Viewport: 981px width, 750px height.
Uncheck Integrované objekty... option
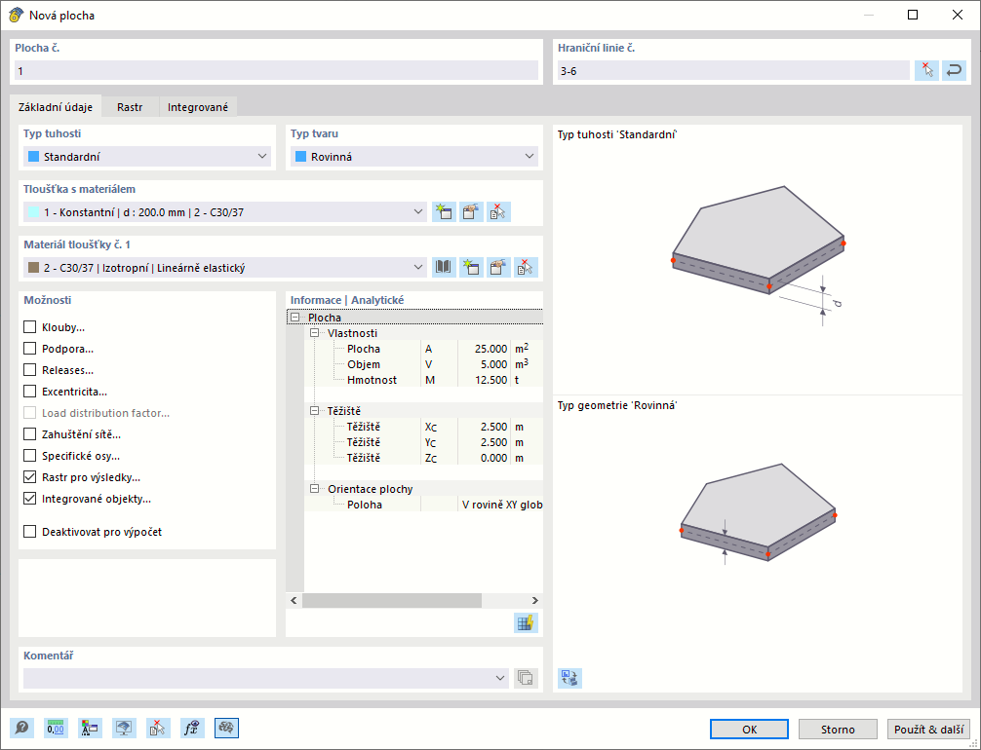29,499
